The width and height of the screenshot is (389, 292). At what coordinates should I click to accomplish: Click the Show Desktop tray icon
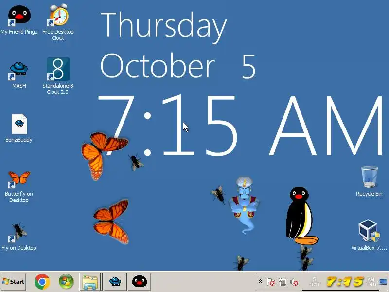(383, 282)
